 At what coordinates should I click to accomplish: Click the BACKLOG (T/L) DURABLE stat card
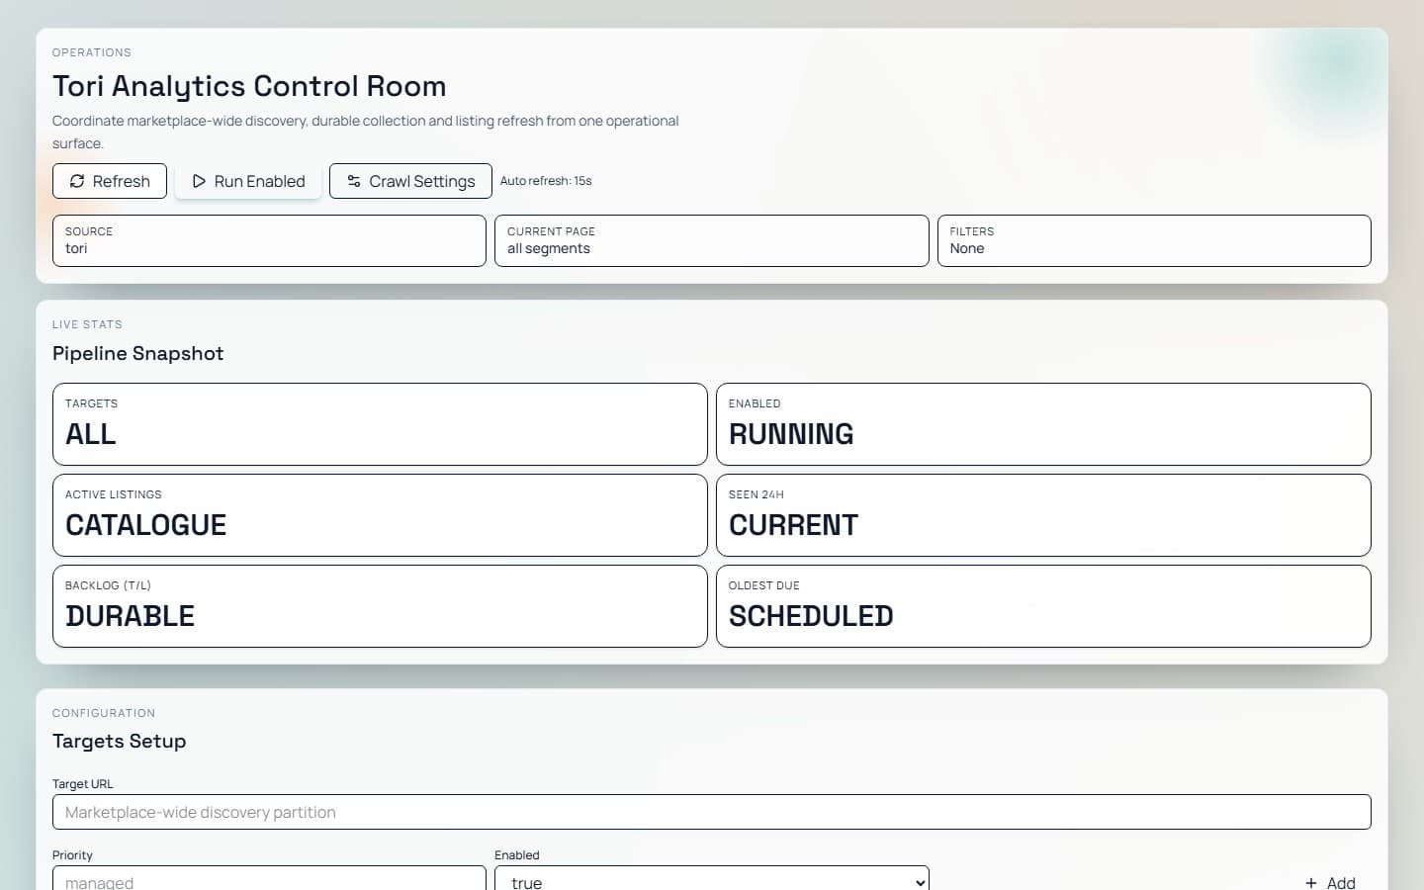point(380,606)
